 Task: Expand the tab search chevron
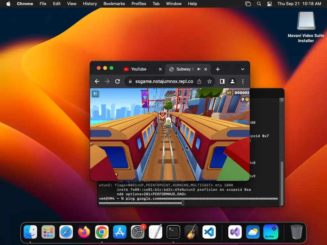pos(243,69)
